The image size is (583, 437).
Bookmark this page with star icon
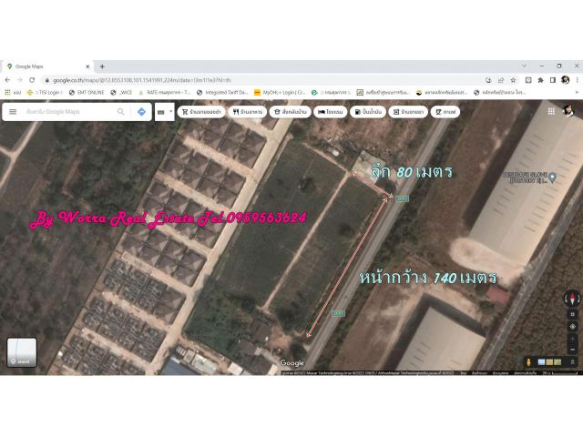click(x=513, y=80)
